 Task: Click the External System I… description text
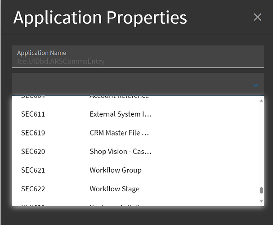(x=121, y=114)
